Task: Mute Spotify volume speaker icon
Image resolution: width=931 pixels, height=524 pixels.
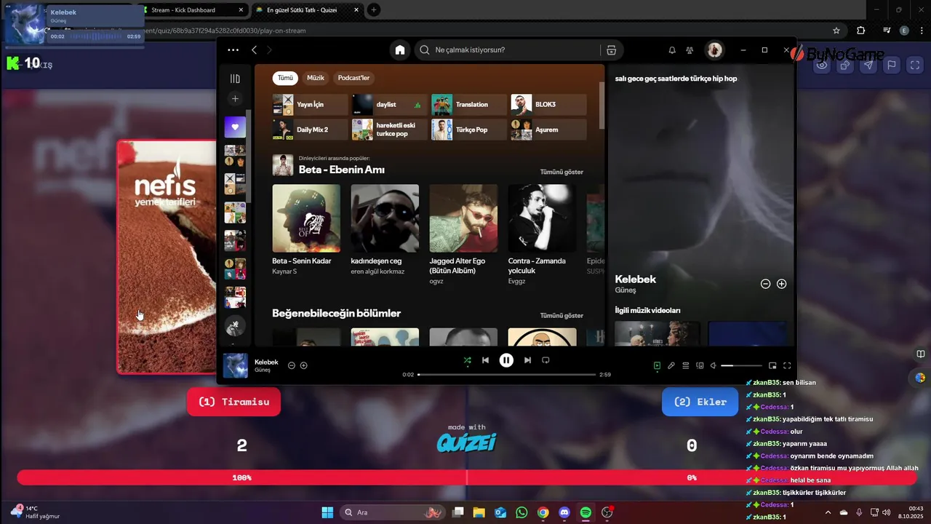Action: (x=714, y=366)
